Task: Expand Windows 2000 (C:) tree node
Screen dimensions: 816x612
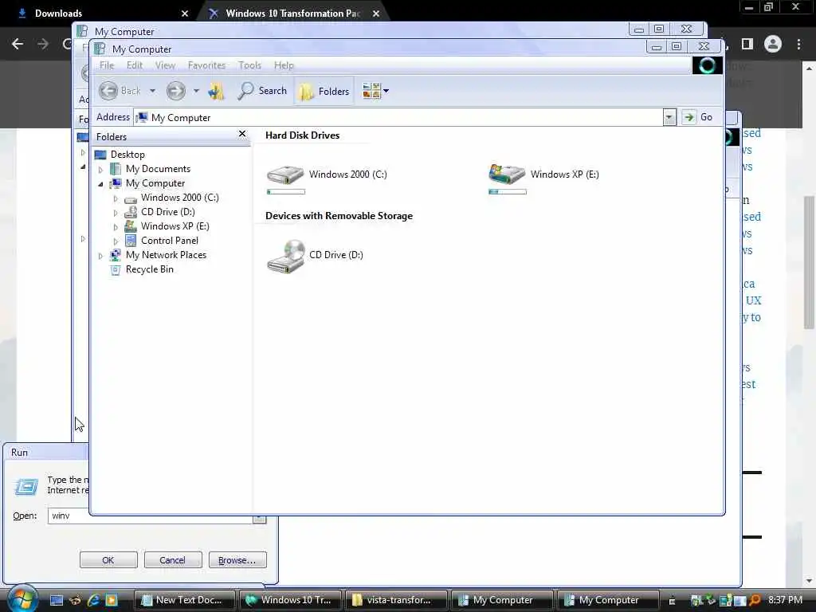Action: click(x=116, y=198)
